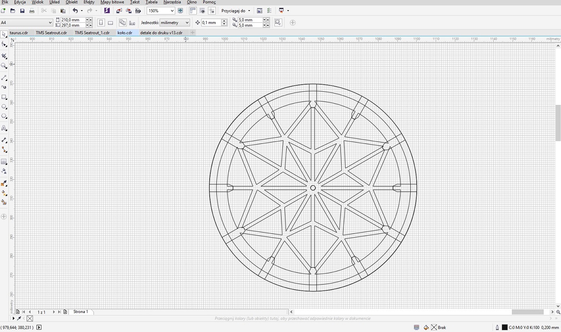Switch page to landscape orientation
Viewport: 561px width, 332px height.
pos(111,23)
